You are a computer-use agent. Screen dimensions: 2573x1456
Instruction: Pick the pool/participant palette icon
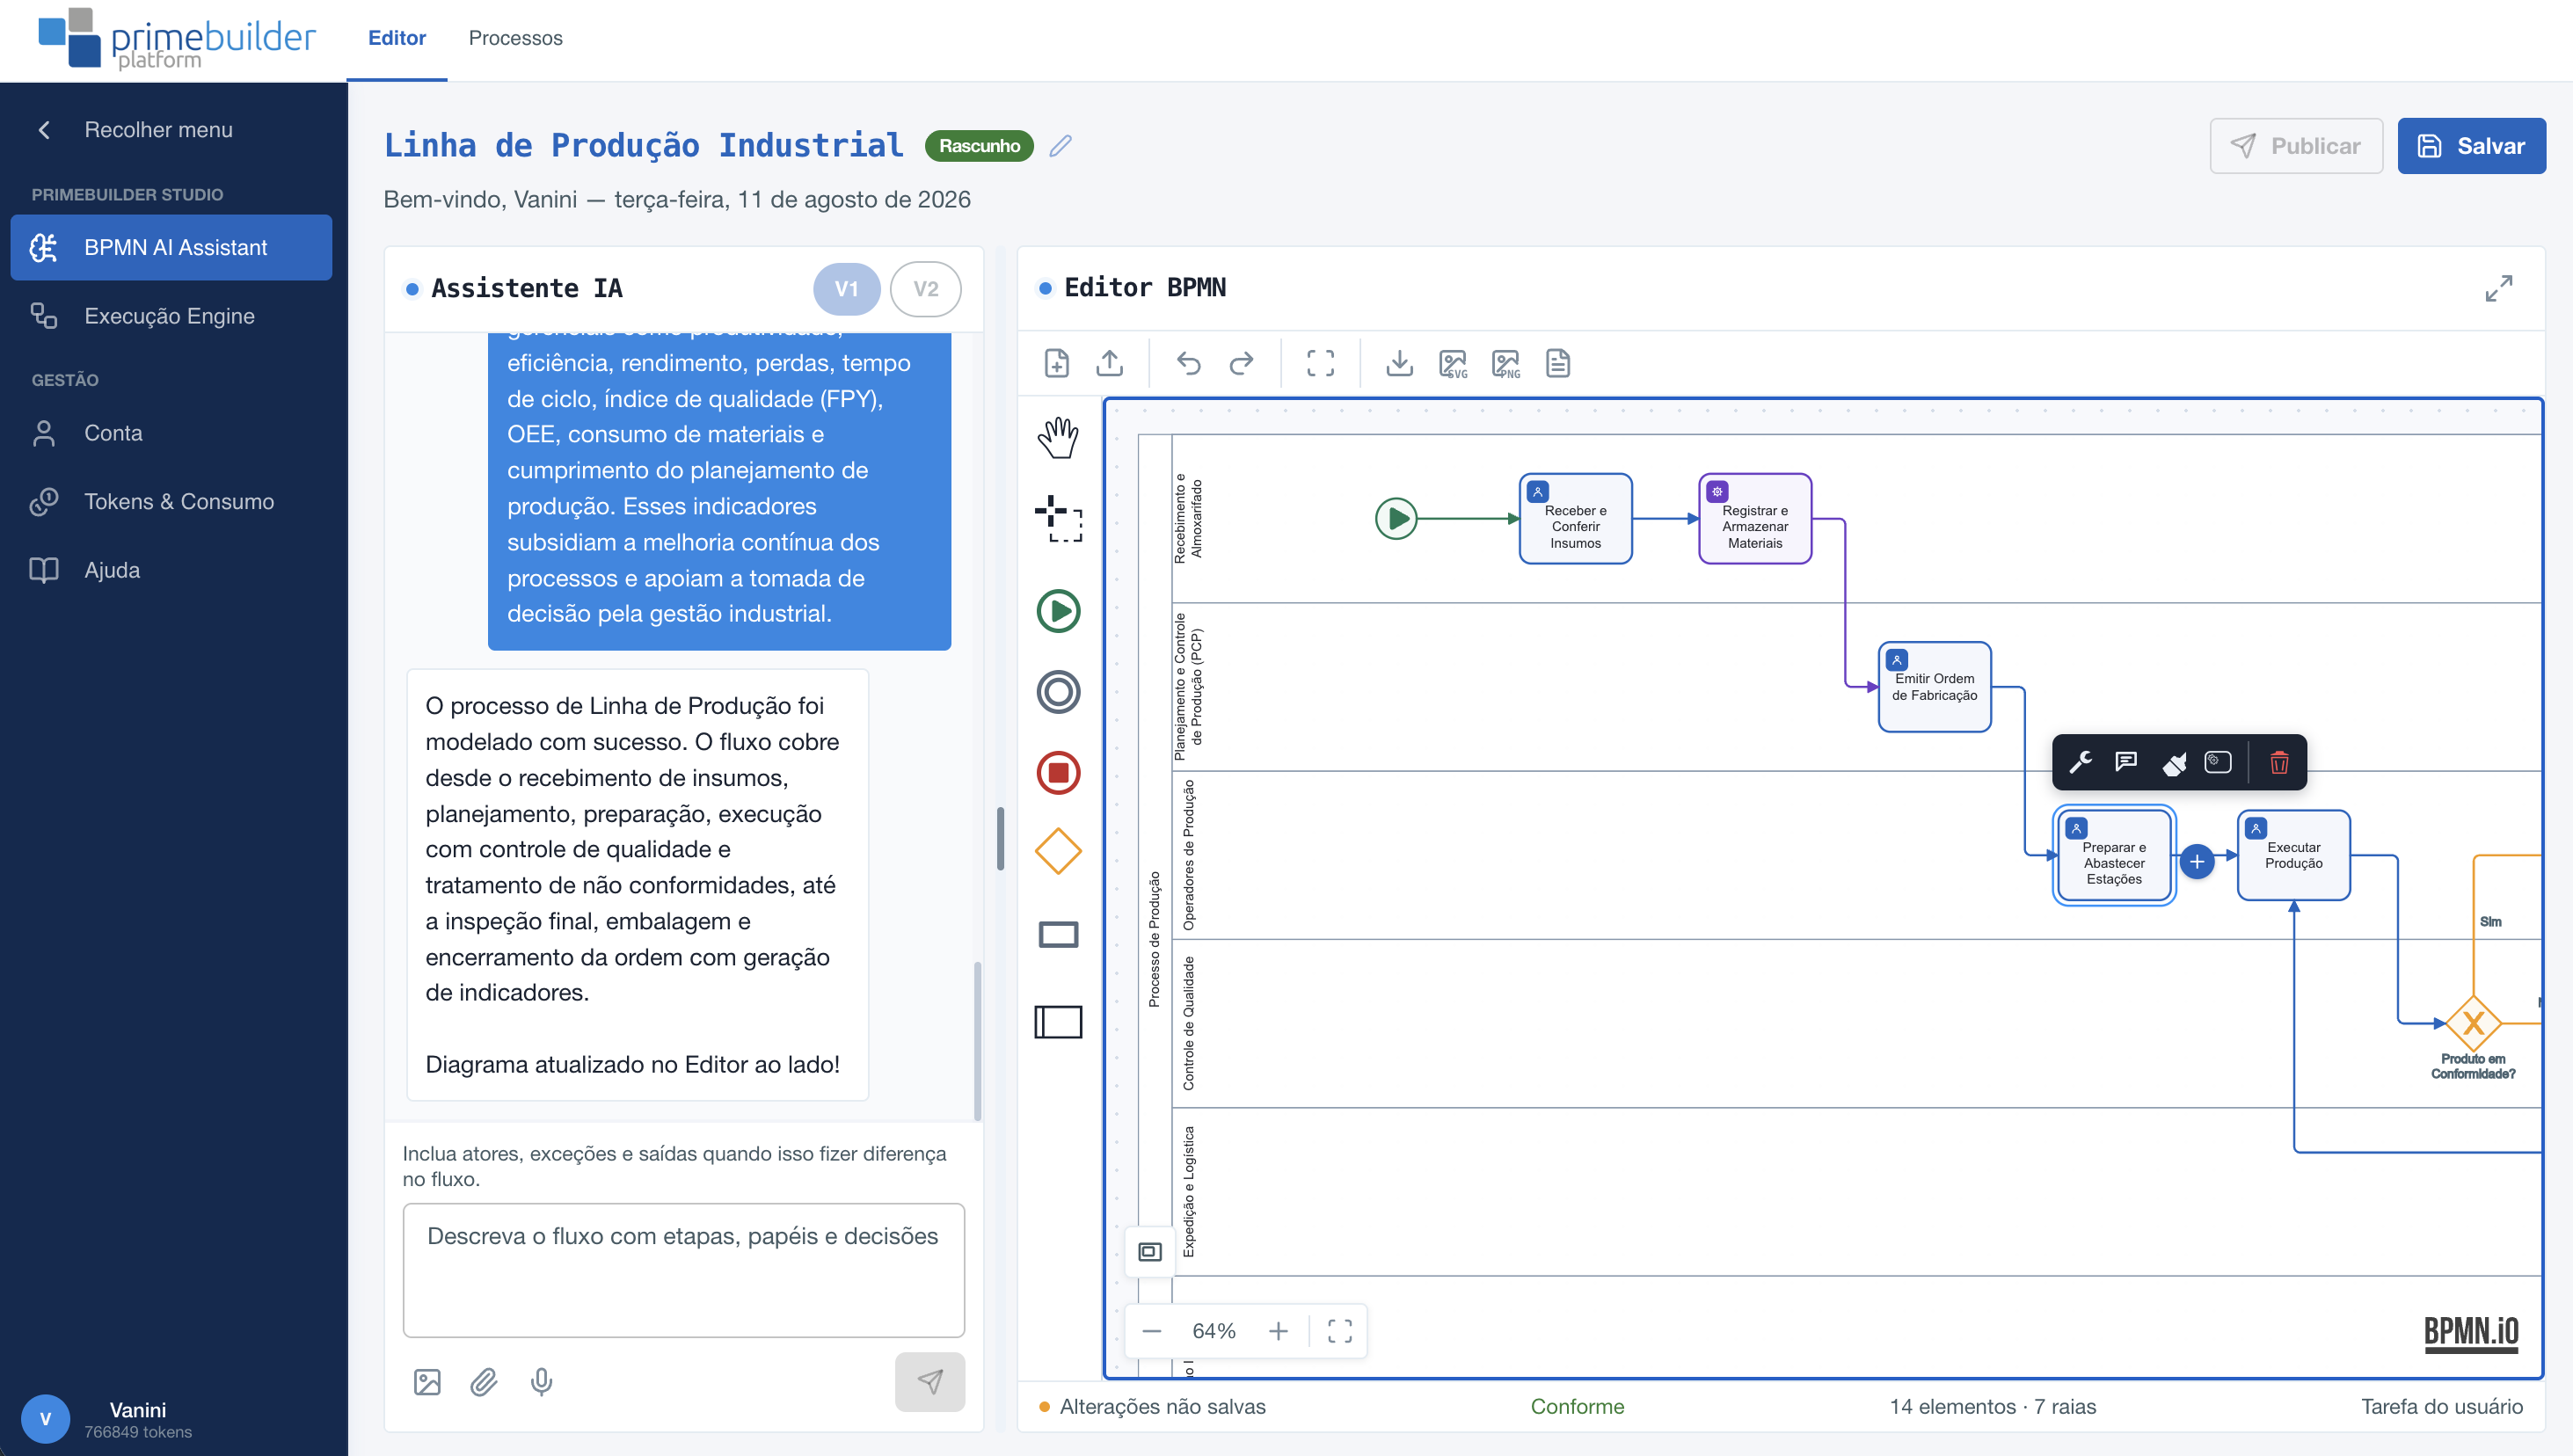1057,1022
